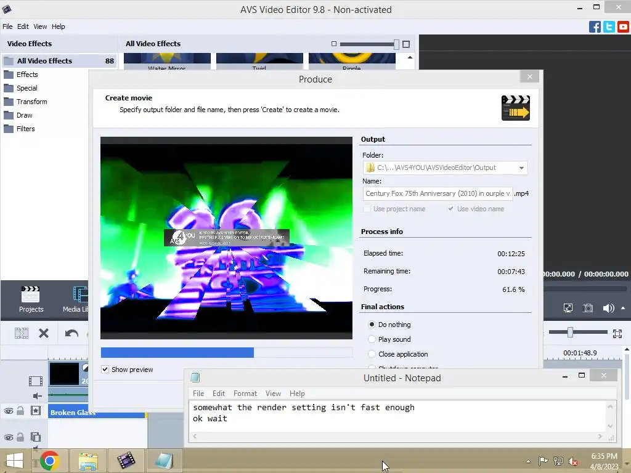Open the Format menu in Notepad

pyautogui.click(x=245, y=394)
